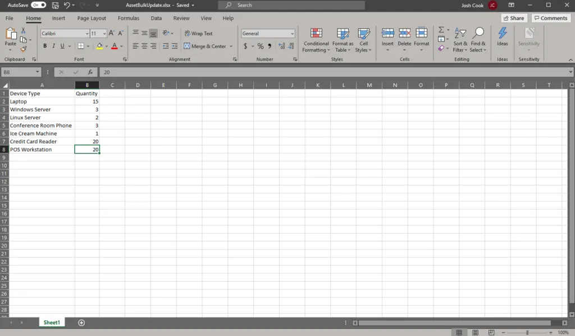
Task: Click the Ideas lightning bolt icon
Action: 503,36
